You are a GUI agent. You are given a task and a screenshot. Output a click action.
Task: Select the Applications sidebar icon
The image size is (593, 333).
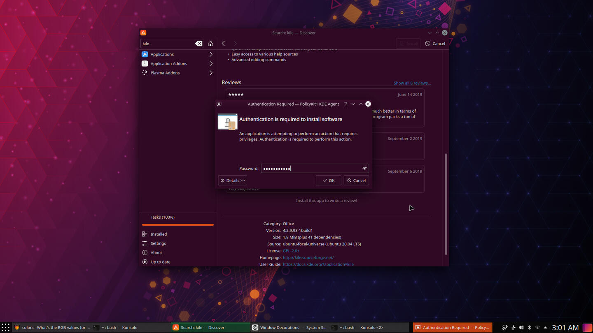(x=145, y=54)
